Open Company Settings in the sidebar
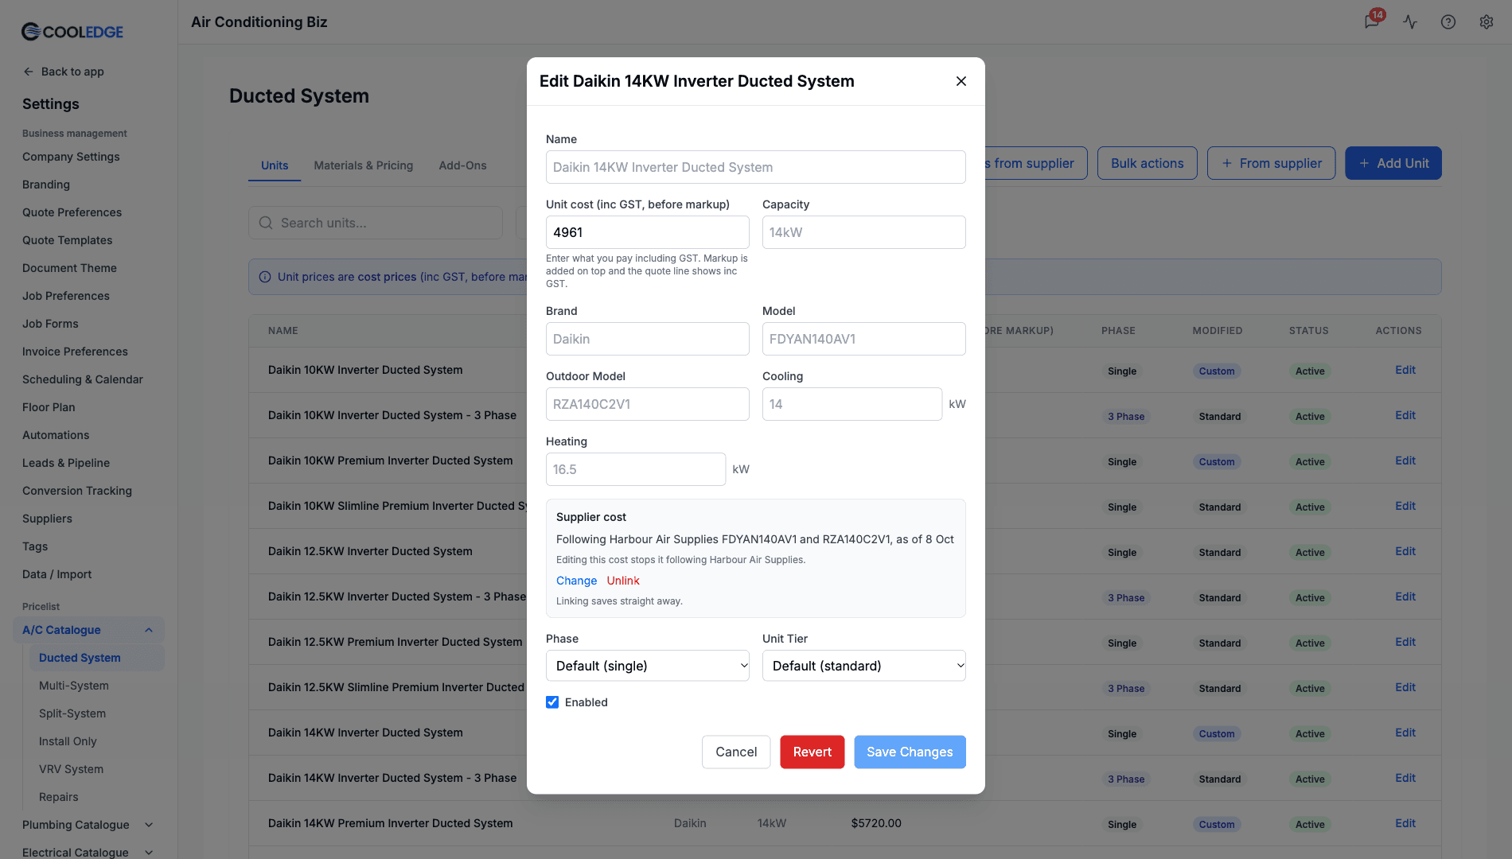1512x859 pixels. click(x=71, y=157)
